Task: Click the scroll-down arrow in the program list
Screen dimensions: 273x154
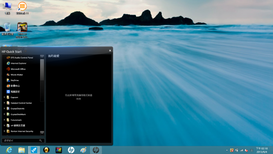Action: point(42,133)
